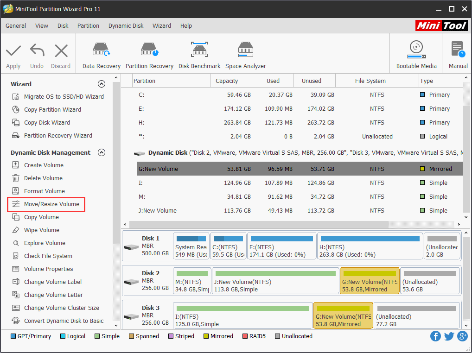Image resolution: width=472 pixels, height=353 pixels.
Task: Choose Format Volume action
Action: [x=38, y=191]
